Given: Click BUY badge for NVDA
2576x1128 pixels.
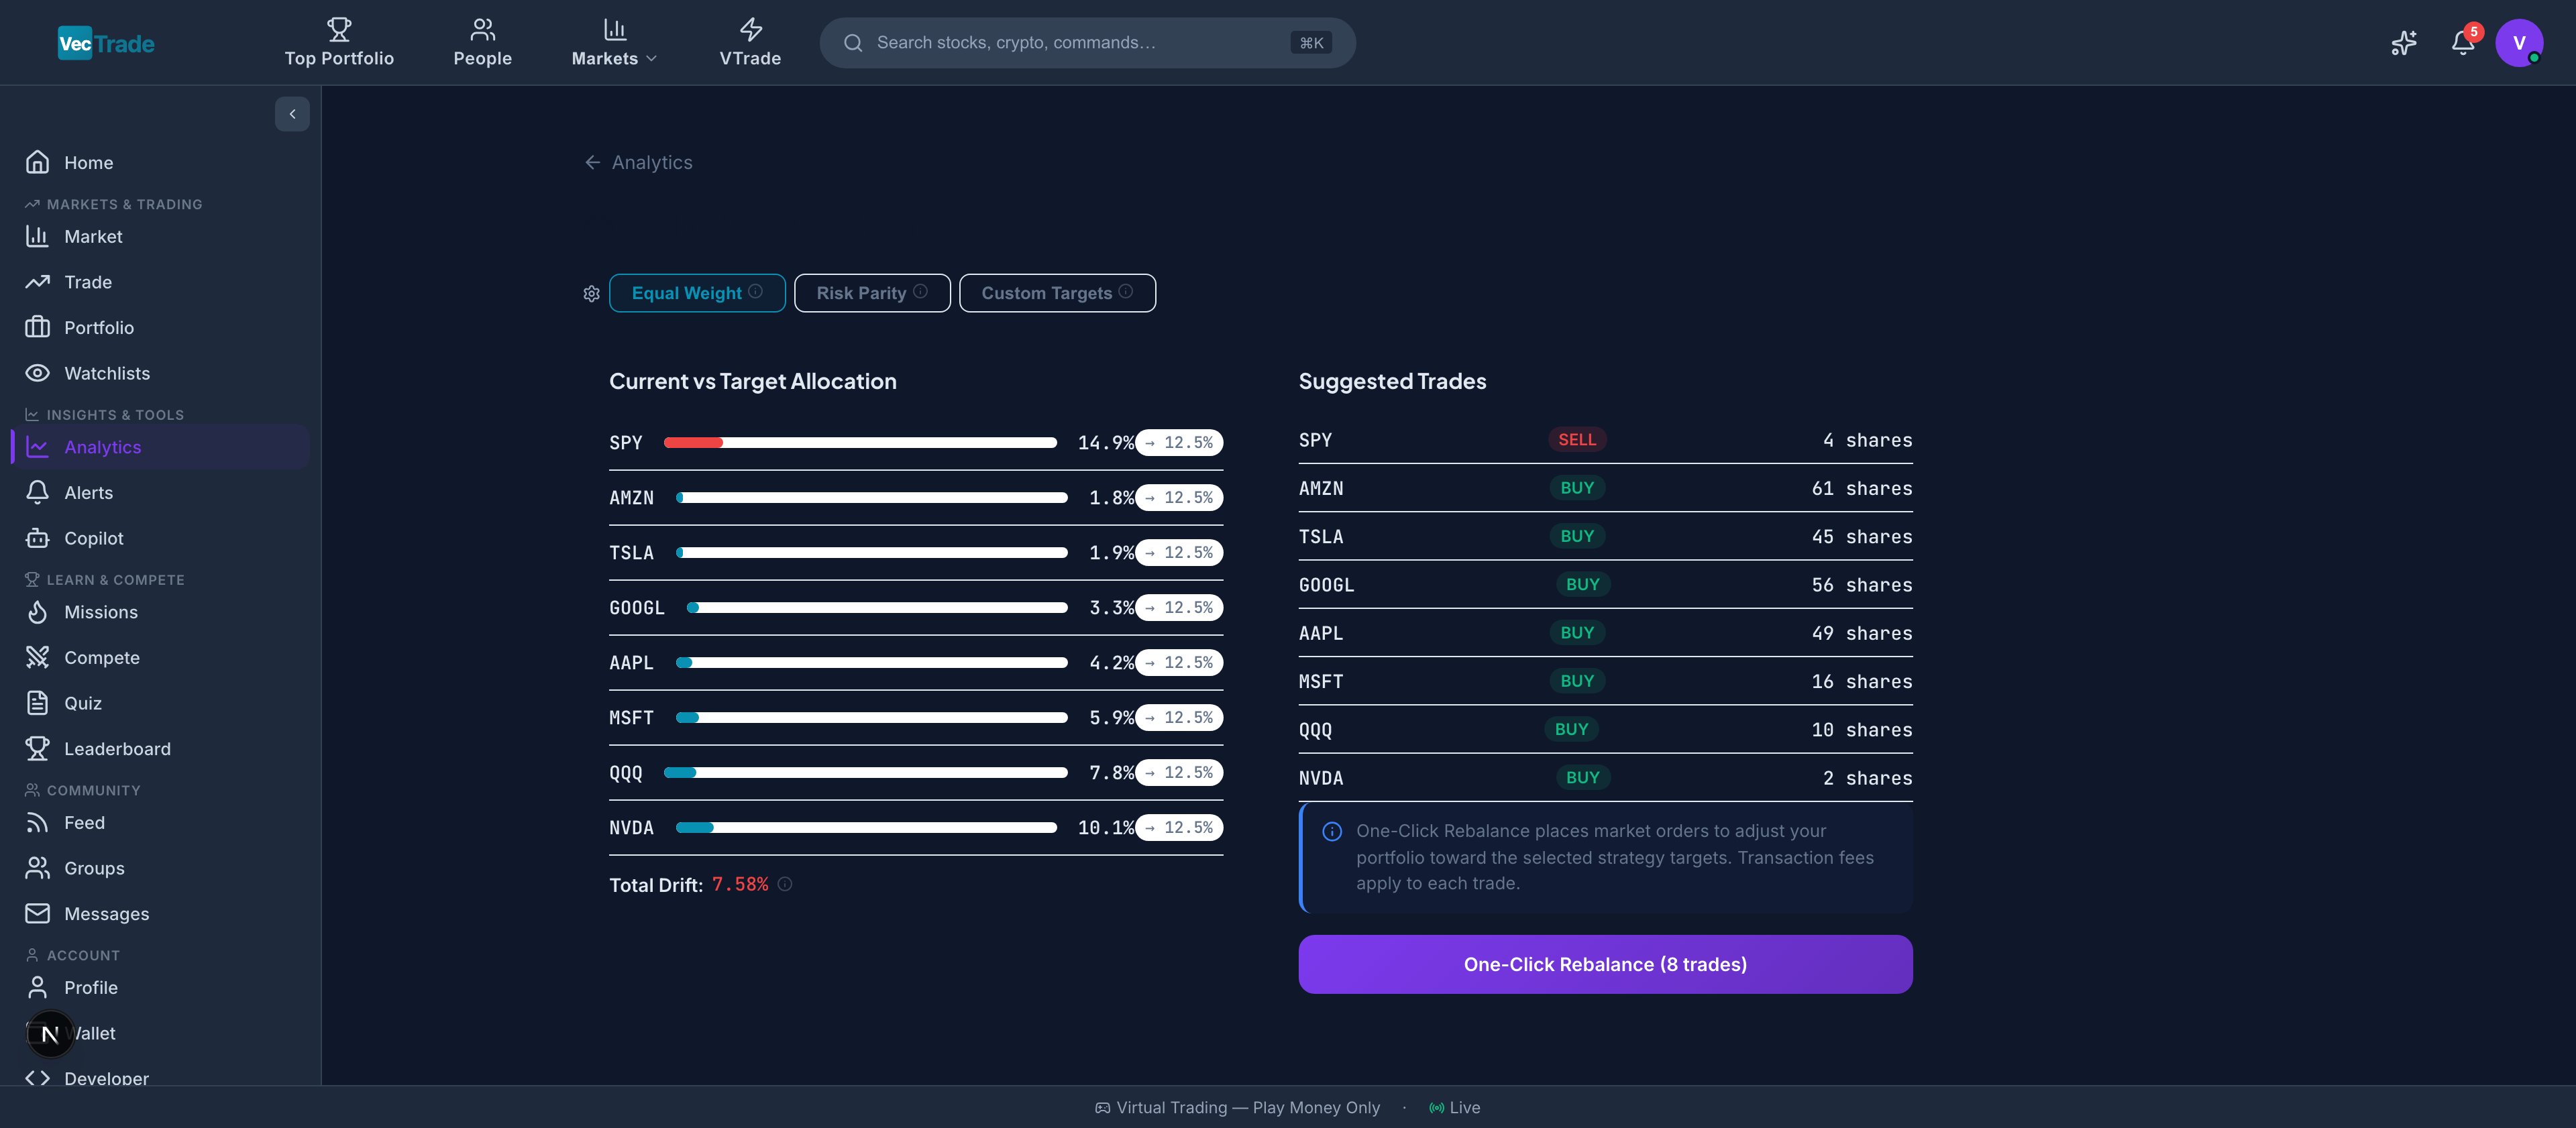Looking at the screenshot, I should 1582,777.
